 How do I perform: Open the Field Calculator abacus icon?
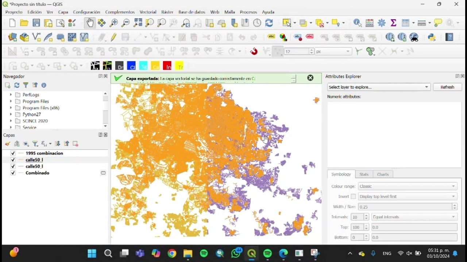point(370,23)
